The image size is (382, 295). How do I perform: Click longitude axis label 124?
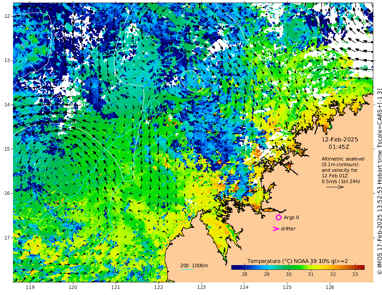pyautogui.click(x=244, y=287)
